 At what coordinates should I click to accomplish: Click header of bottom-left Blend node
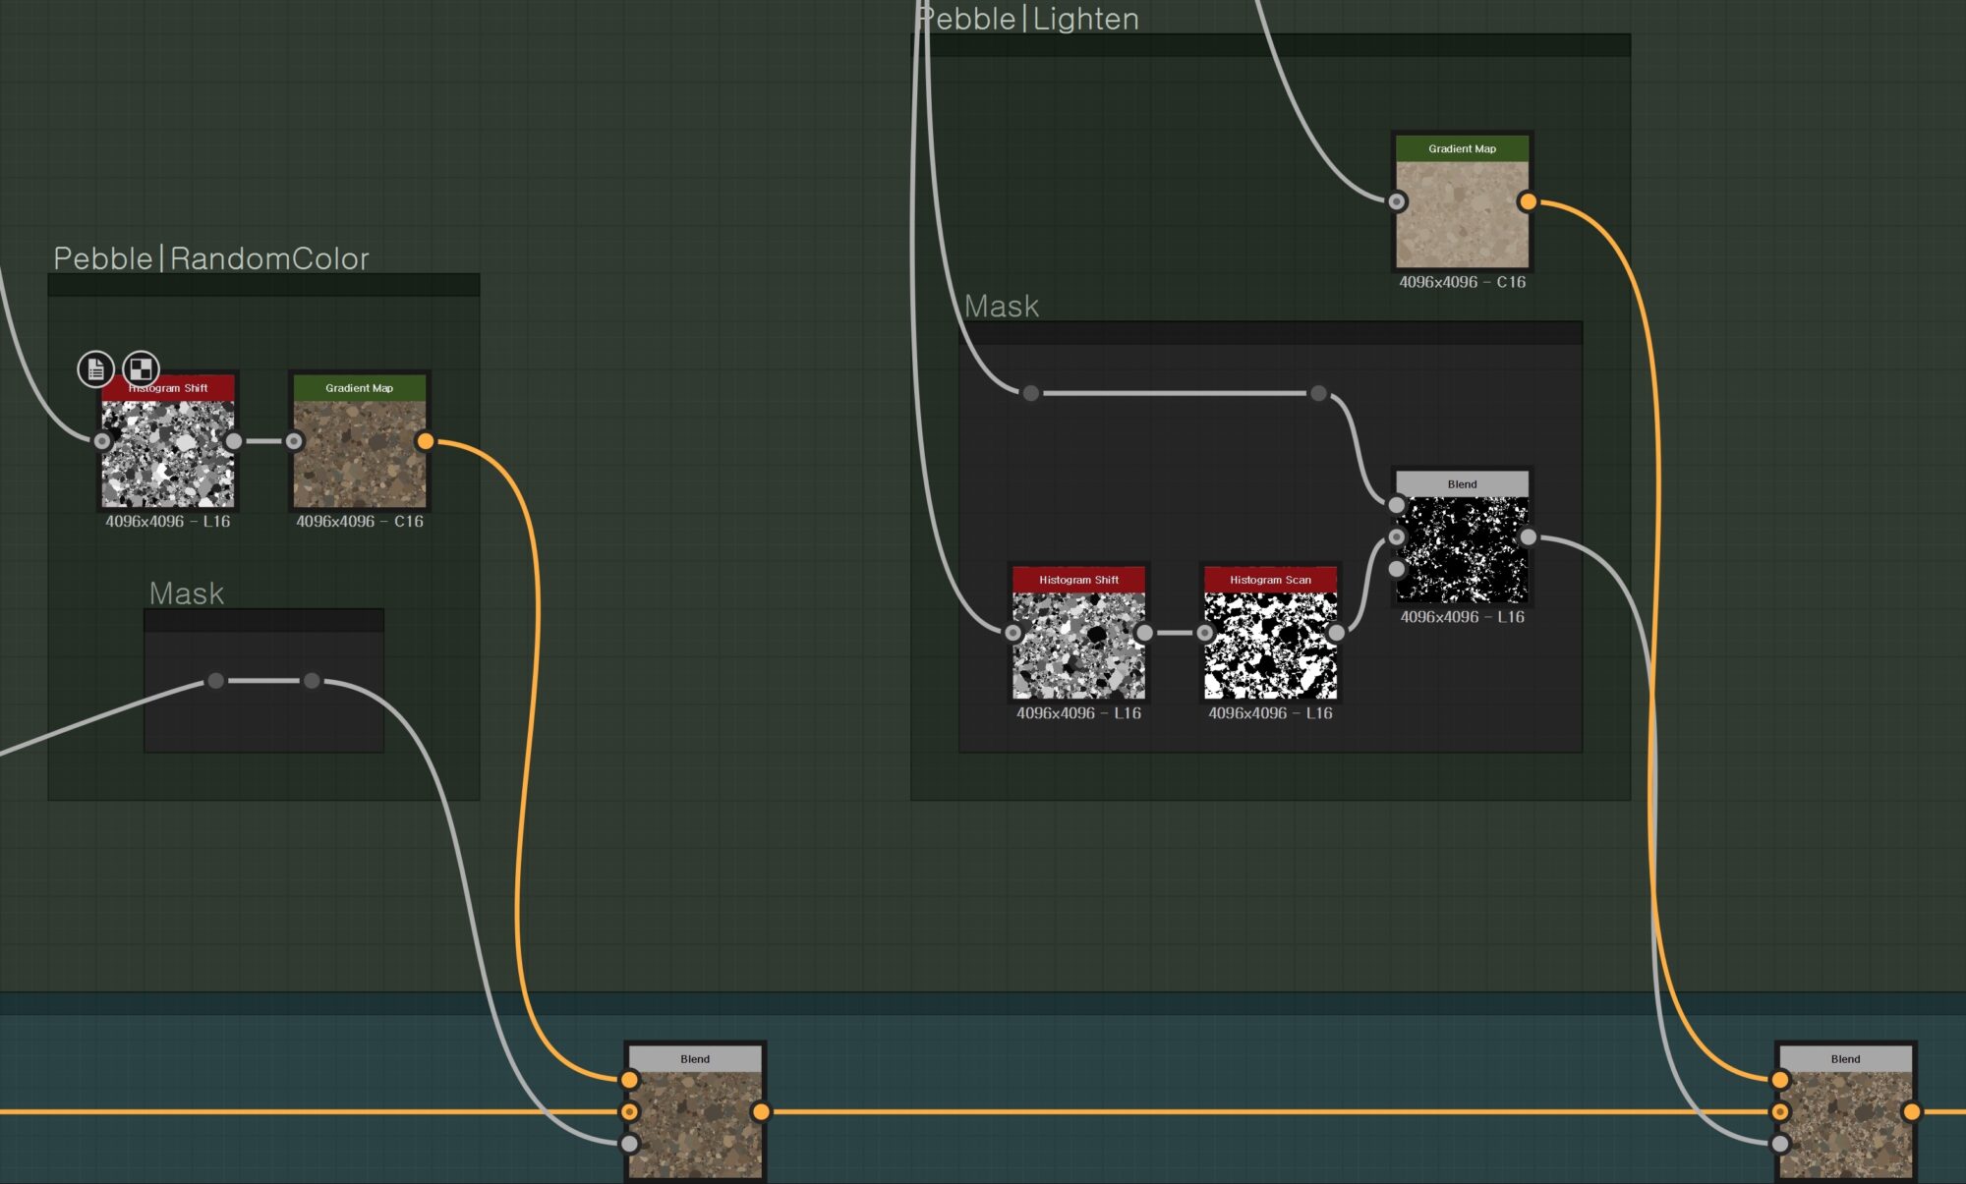tap(694, 1059)
